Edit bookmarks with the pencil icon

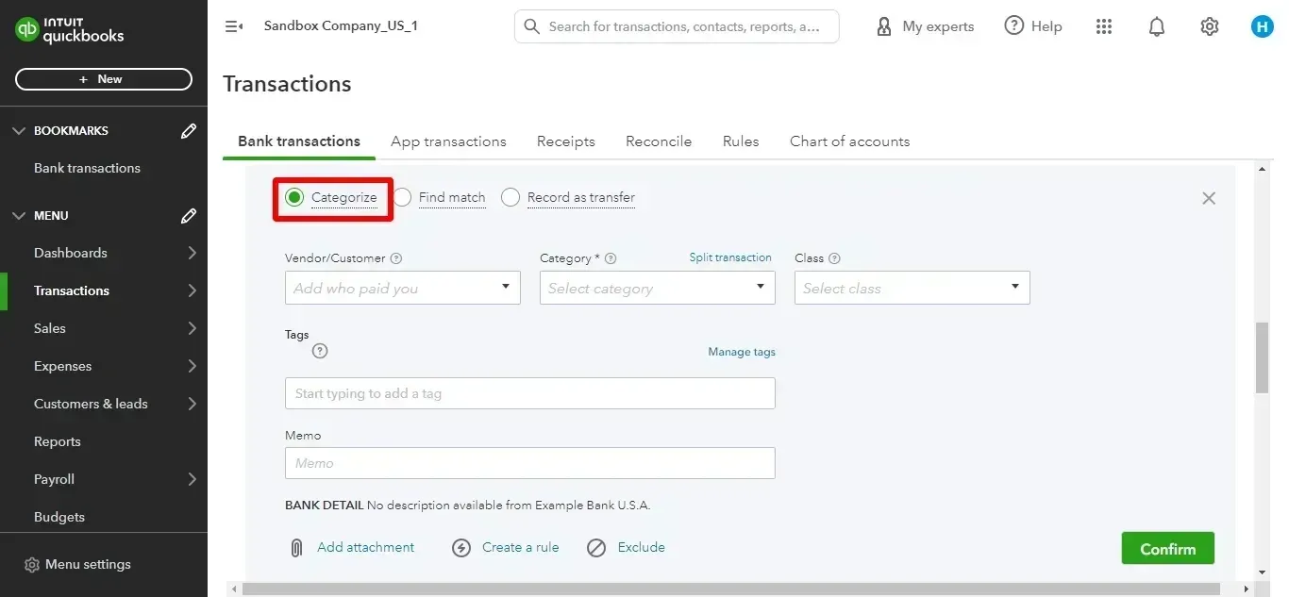click(x=189, y=131)
